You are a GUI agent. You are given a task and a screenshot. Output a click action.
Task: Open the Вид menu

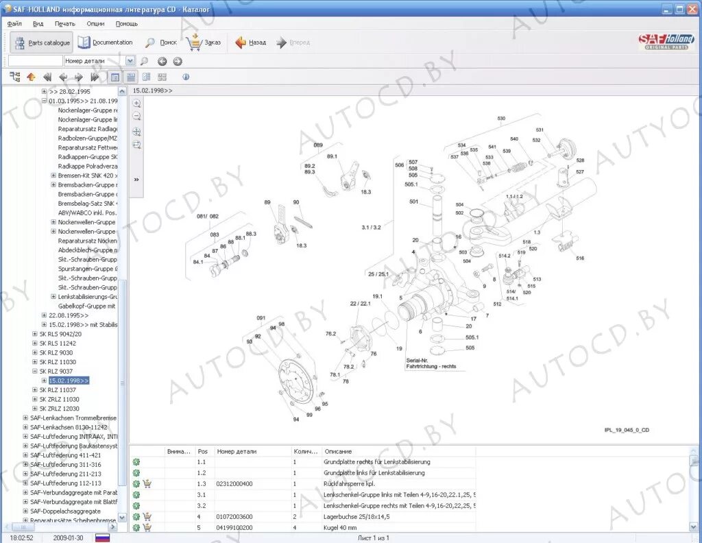[38, 24]
